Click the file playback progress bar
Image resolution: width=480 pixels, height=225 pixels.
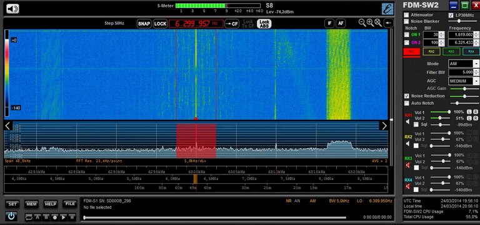tap(214, 218)
